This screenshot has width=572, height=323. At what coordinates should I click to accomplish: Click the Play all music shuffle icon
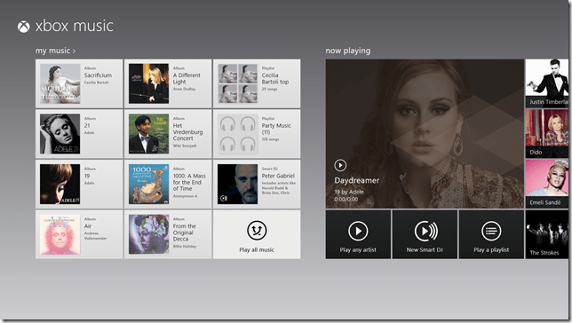coord(257,231)
